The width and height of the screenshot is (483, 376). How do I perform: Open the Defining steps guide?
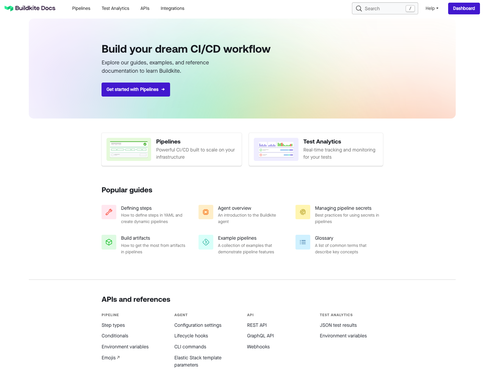point(136,208)
